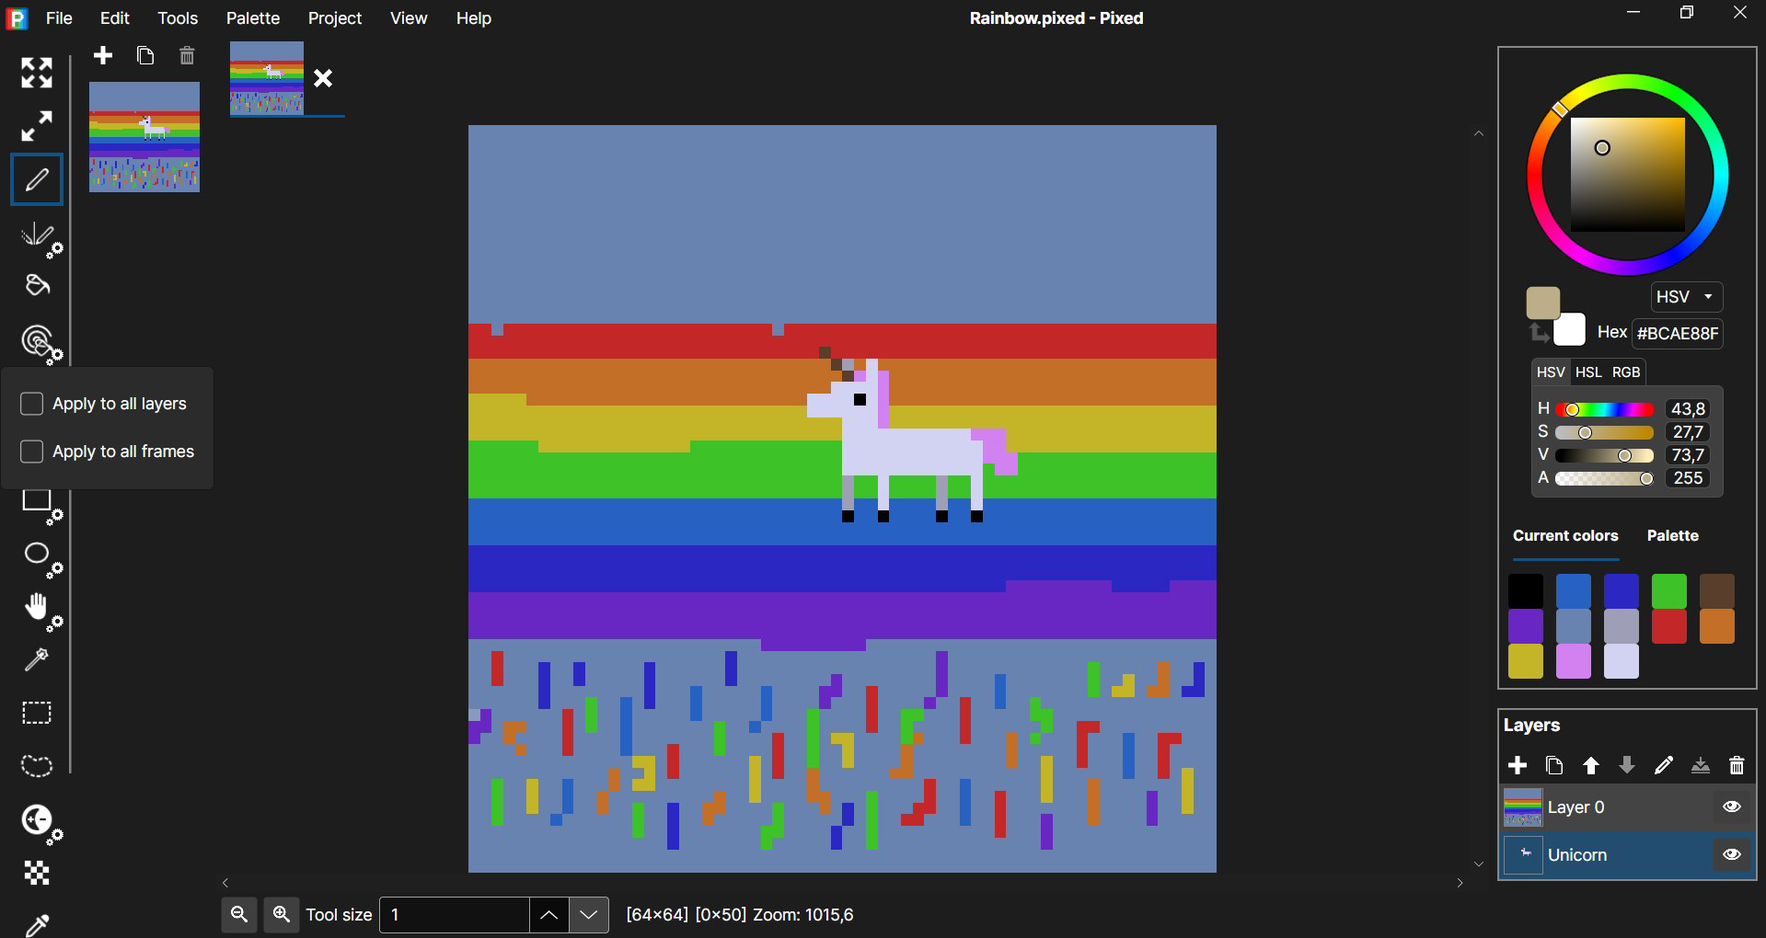Viewport: 1766px width, 938px height.
Task: Click the alpha slider
Action: [1604, 478]
